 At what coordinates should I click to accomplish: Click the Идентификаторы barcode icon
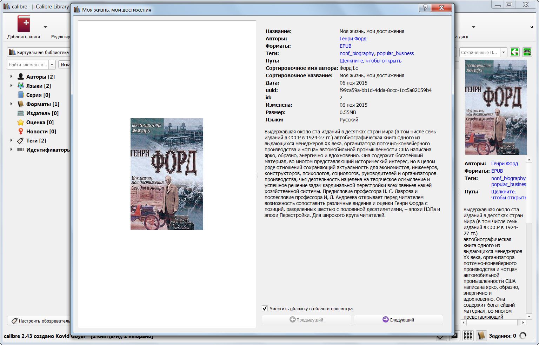click(x=21, y=150)
